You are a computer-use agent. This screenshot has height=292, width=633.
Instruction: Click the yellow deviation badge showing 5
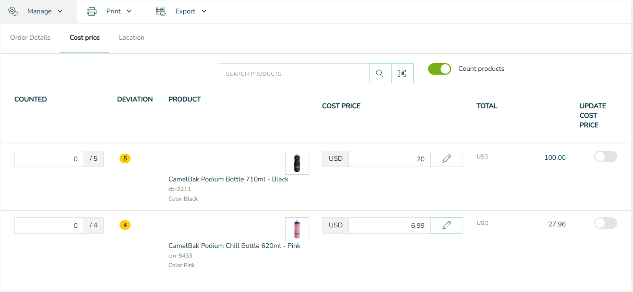(125, 158)
